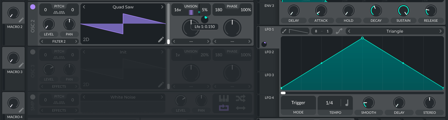448x120 pixels.
Task: Select next sample after White Noise
Action: point(162,97)
